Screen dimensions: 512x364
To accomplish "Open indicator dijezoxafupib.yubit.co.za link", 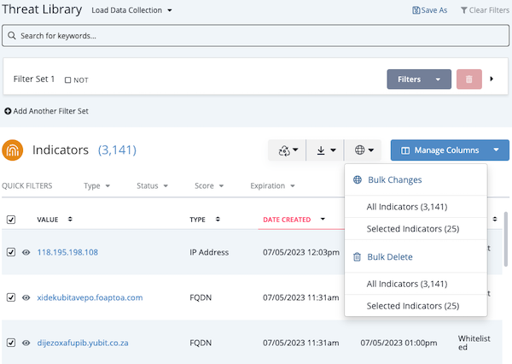I will (83, 343).
